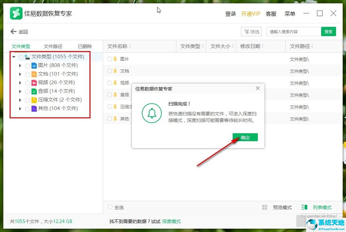Collapse the 文件类型 (1055 个文件) tree node
Screen dimensions: 346x232
[14, 57]
